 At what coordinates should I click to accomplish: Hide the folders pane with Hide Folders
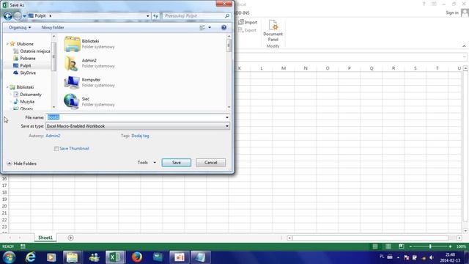[21, 164]
